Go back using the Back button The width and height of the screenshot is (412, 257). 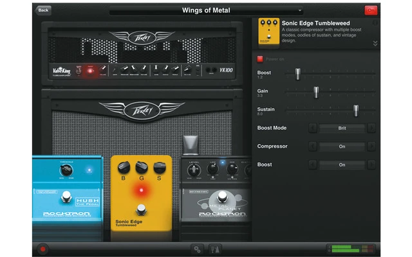click(x=43, y=10)
